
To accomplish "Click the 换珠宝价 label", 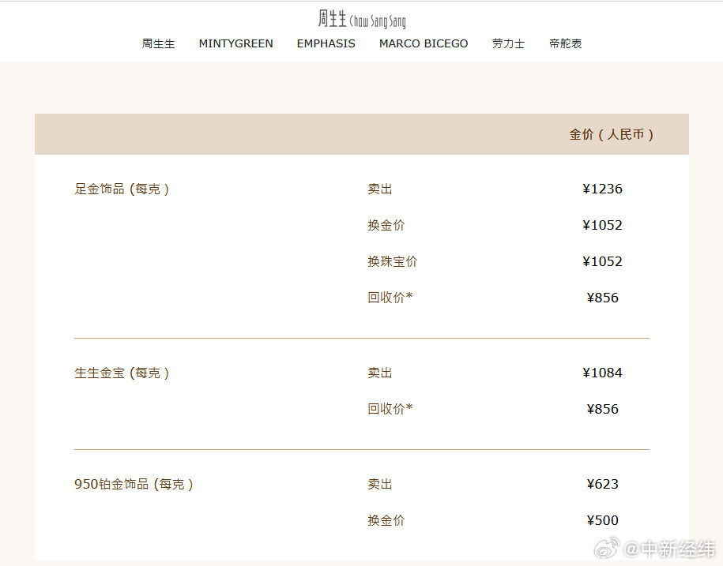I will click(393, 261).
